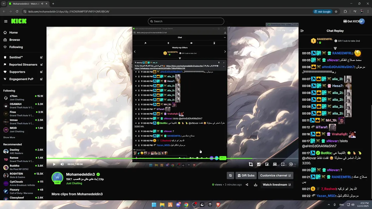This screenshot has height=209, width=372.
Task: Click the Gift Subs button
Action: [246, 175]
